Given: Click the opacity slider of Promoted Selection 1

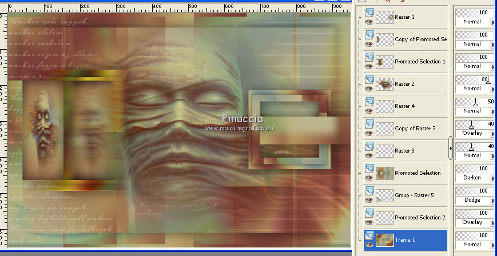Looking at the screenshot, I should point(475,57).
